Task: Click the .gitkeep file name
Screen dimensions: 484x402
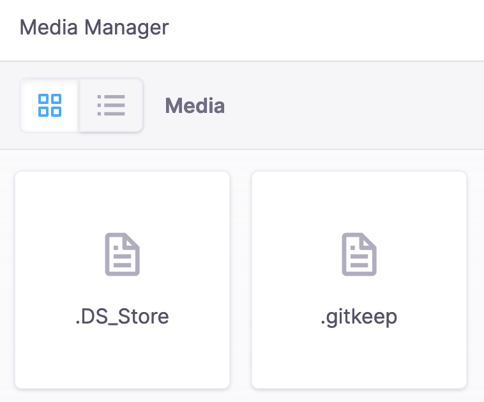Action: pos(359,317)
